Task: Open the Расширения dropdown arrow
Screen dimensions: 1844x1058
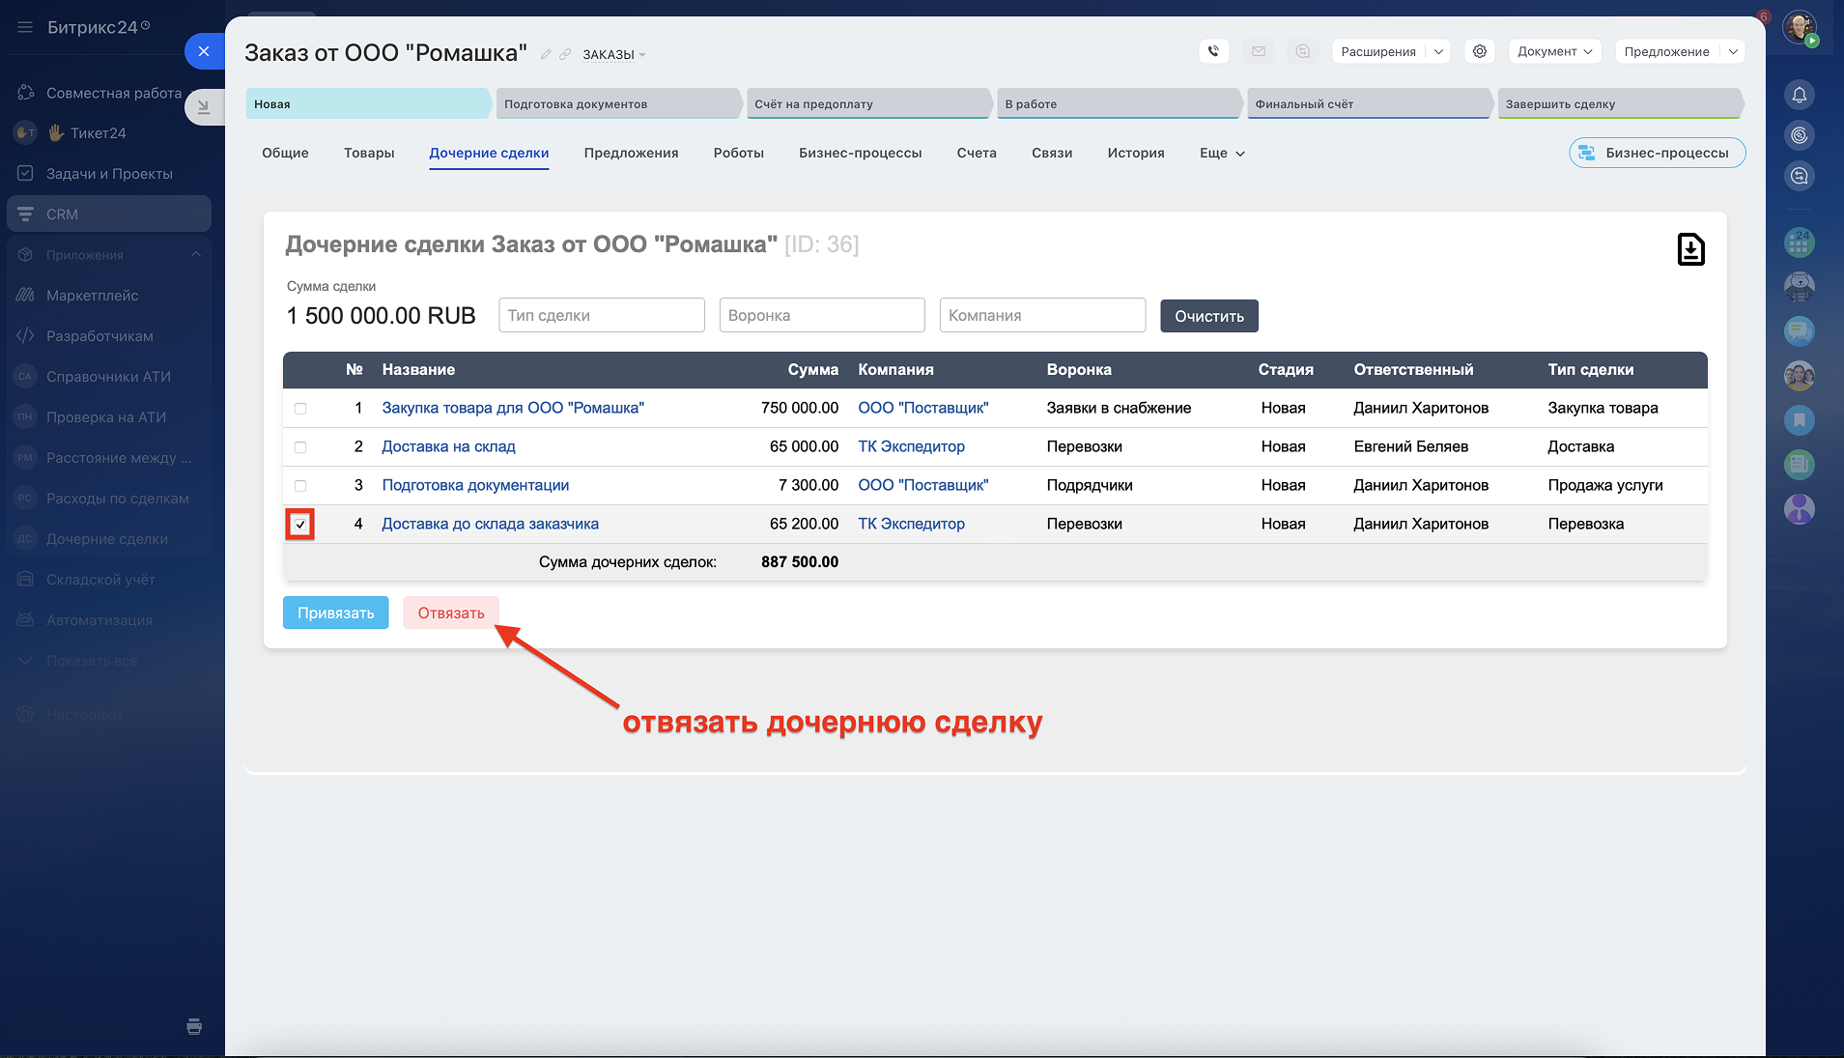Action: tap(1438, 51)
